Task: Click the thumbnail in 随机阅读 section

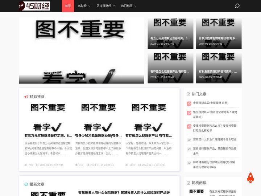Action: [x=196, y=192]
